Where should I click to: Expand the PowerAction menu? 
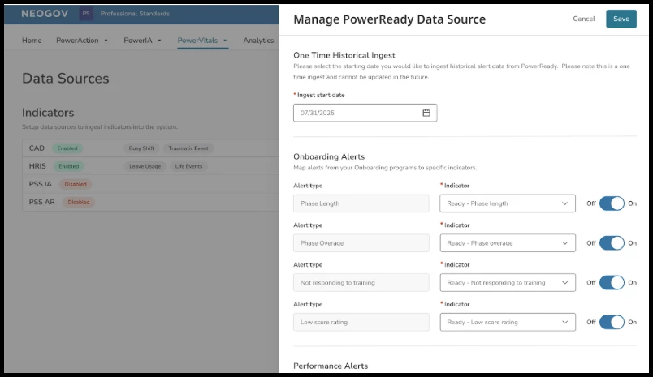point(82,41)
